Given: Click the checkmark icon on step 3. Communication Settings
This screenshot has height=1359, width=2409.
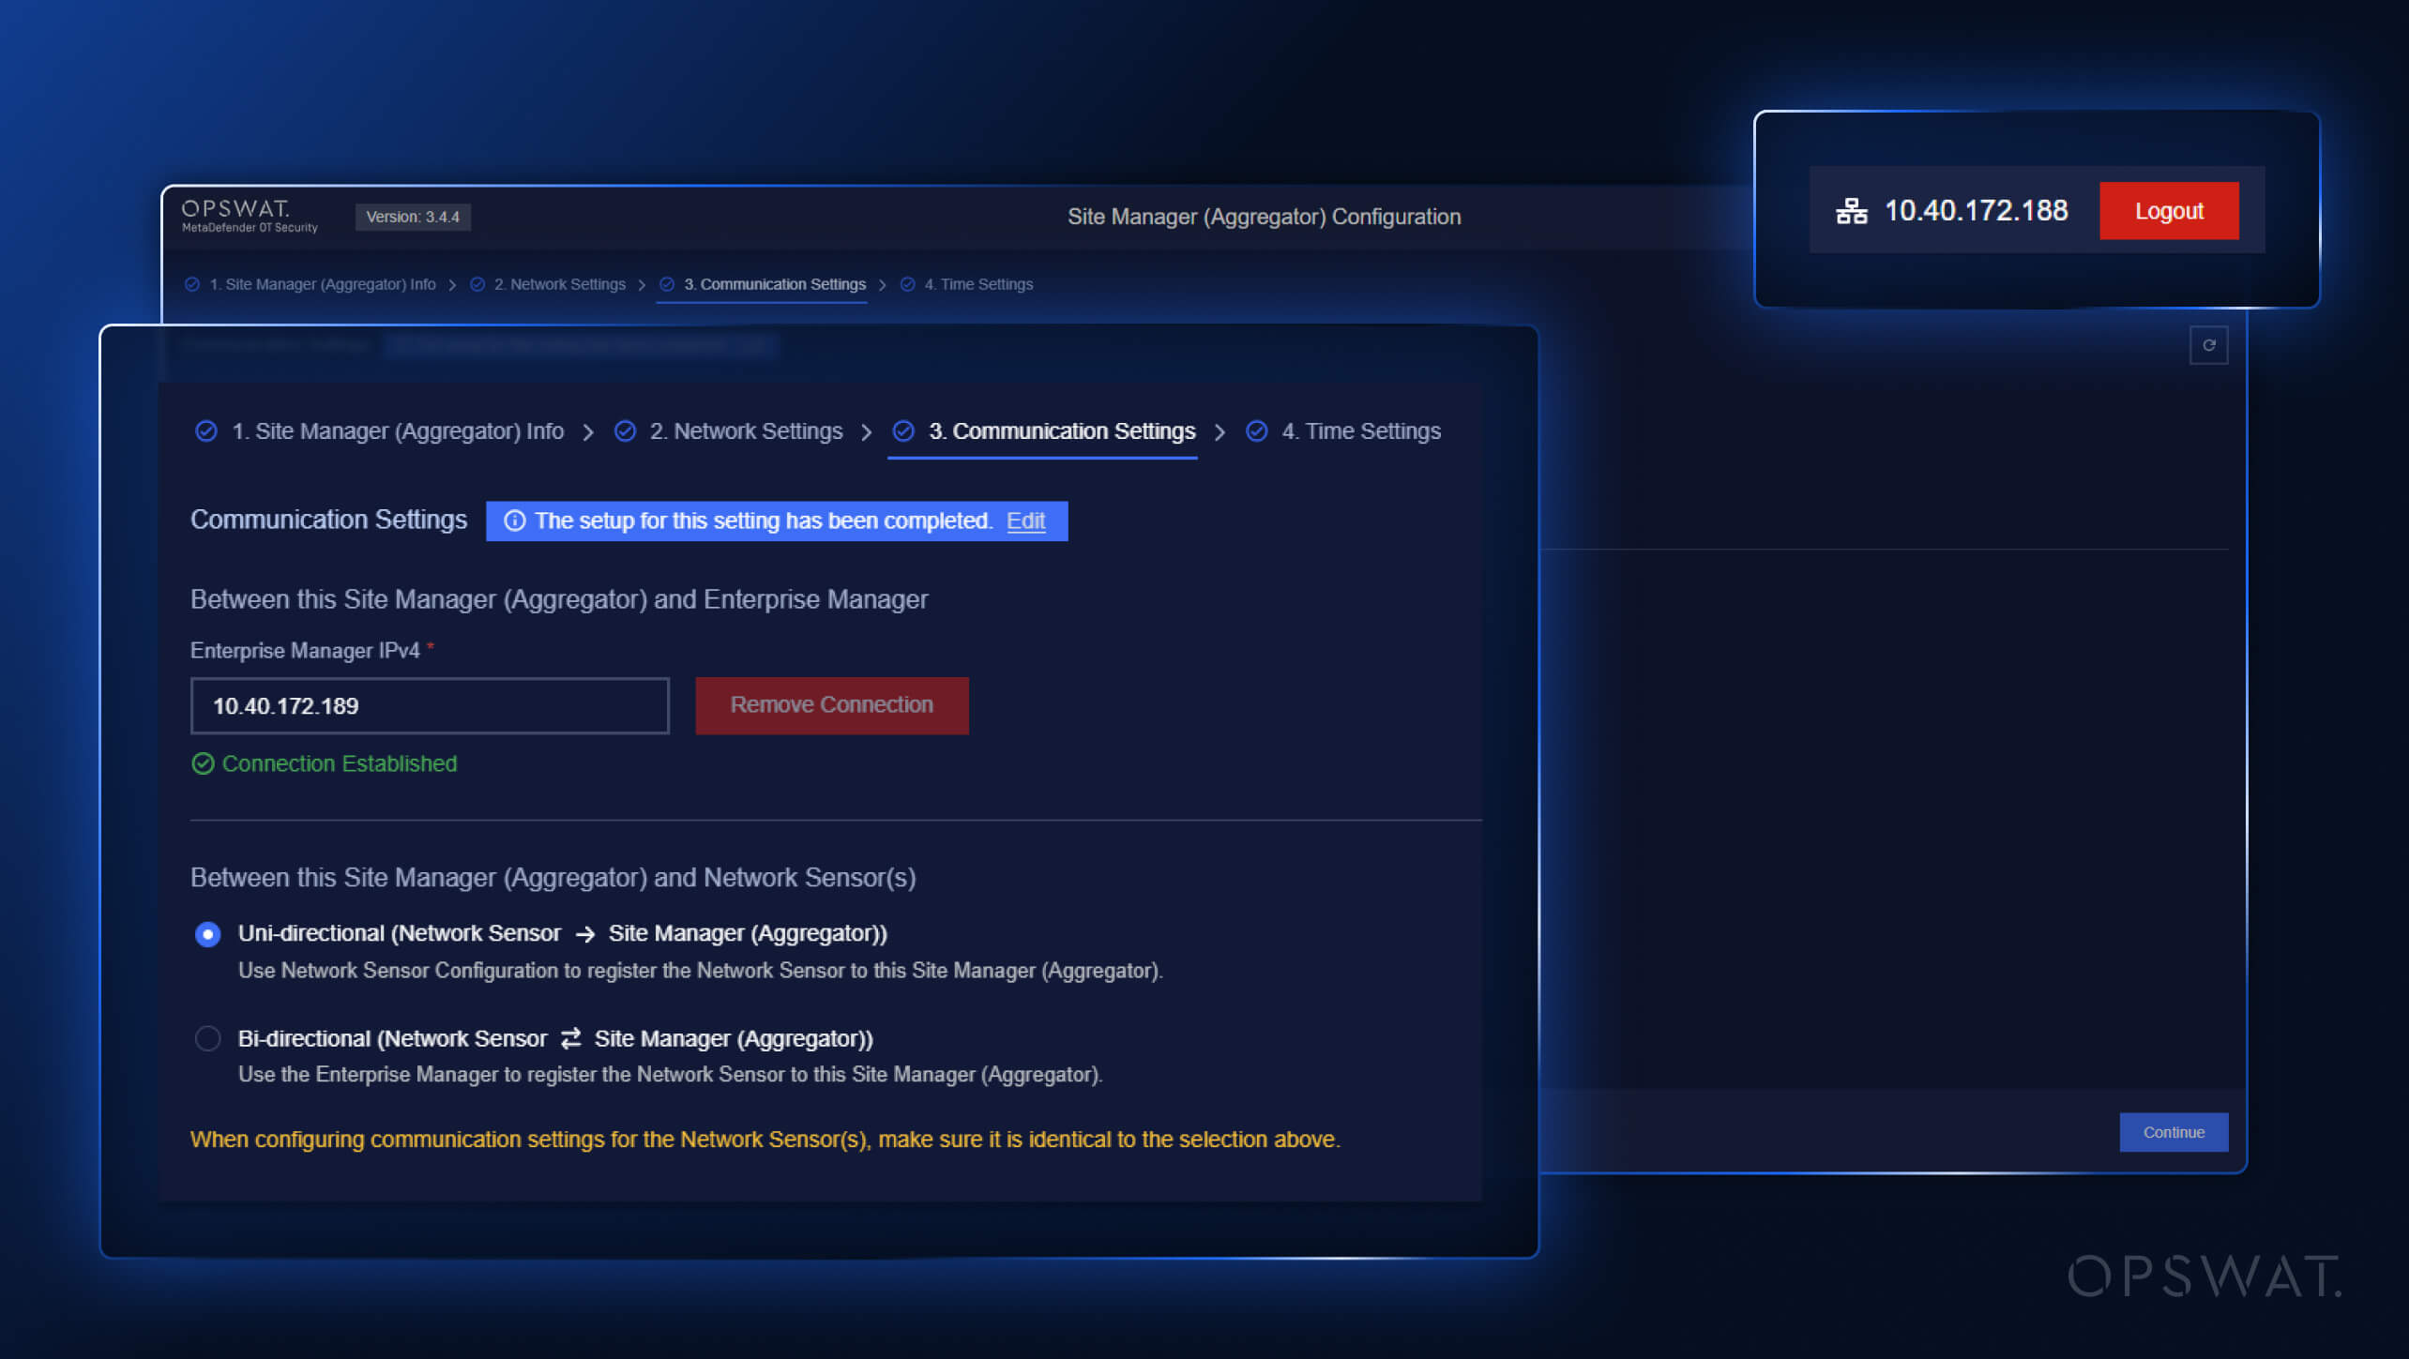Looking at the screenshot, I should 904,431.
